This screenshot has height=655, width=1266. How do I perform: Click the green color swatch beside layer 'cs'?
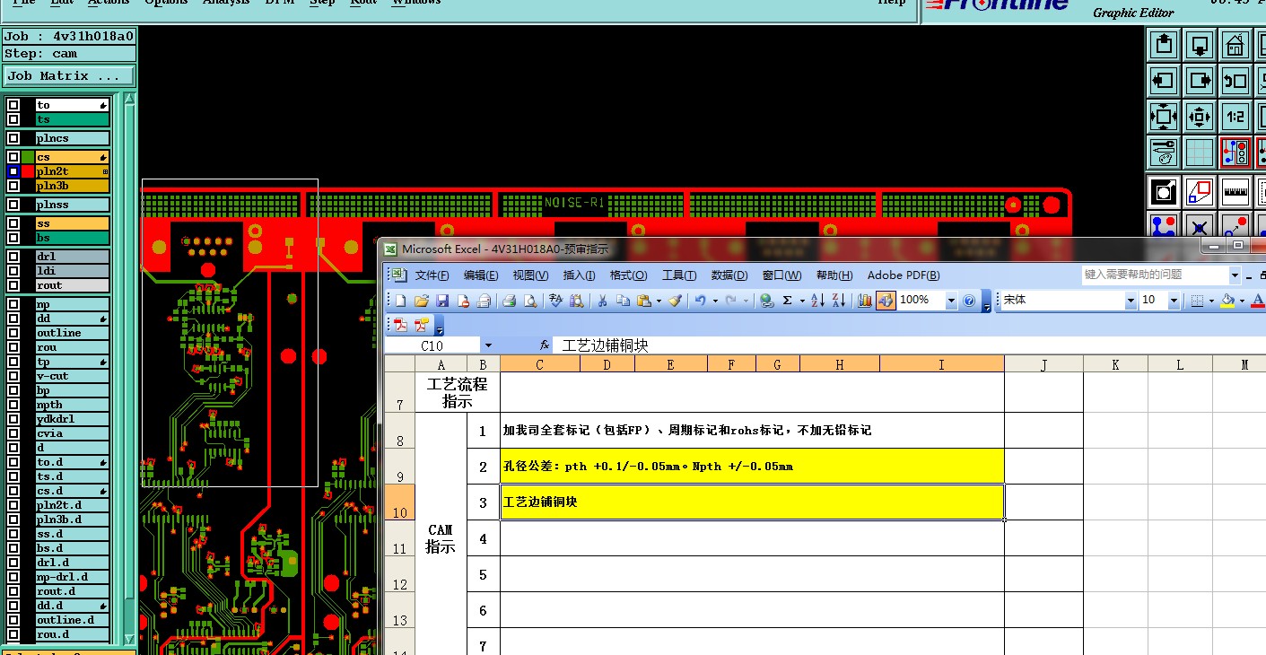(28, 157)
